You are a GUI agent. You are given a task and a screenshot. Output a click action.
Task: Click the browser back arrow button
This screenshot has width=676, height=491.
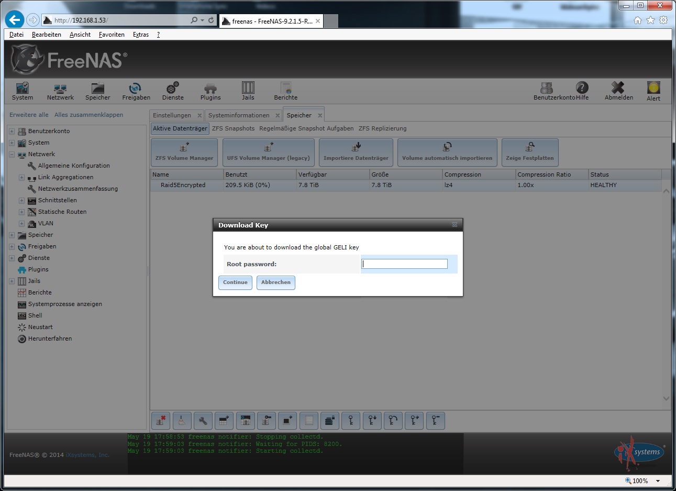pyautogui.click(x=15, y=20)
